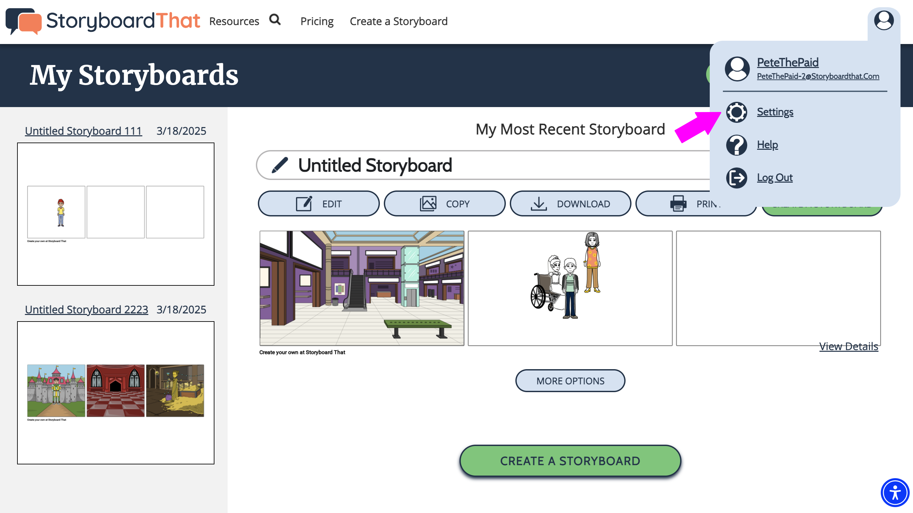Viewport: 913px width, 513px height.
Task: Click the search magnifier icon
Action: point(275,20)
